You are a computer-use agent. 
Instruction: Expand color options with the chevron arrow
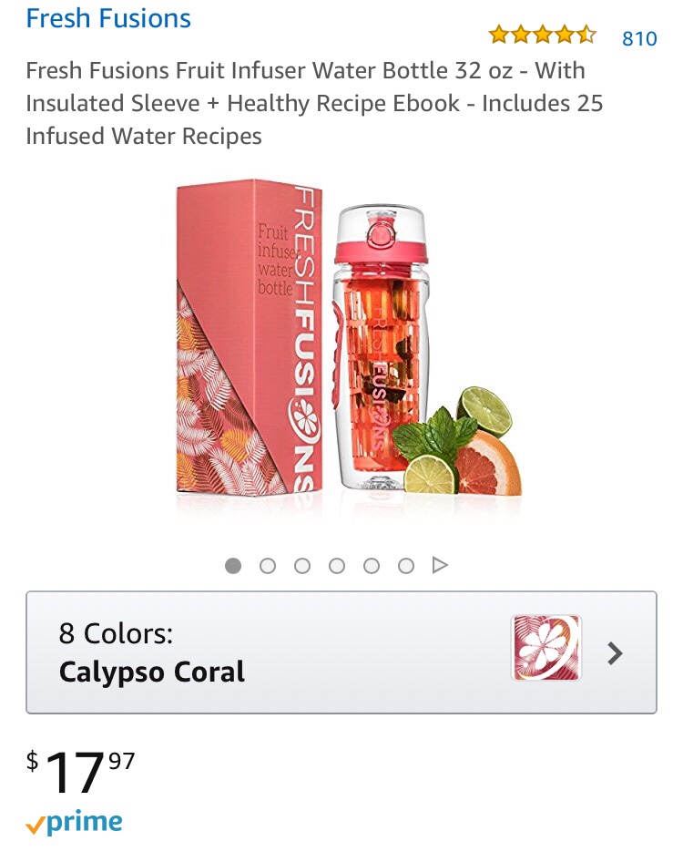[x=616, y=652]
